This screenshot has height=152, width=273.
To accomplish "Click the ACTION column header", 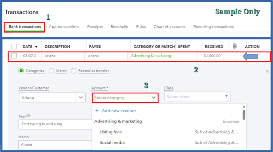I will click(x=252, y=47).
